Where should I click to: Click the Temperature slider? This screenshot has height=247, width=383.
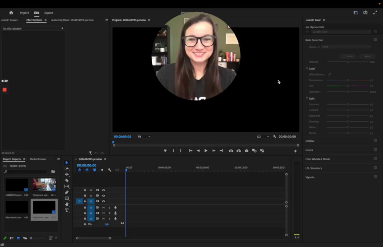pyautogui.click(x=348, y=80)
